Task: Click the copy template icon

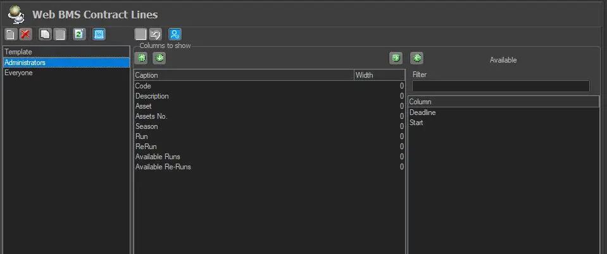Action: coord(45,35)
